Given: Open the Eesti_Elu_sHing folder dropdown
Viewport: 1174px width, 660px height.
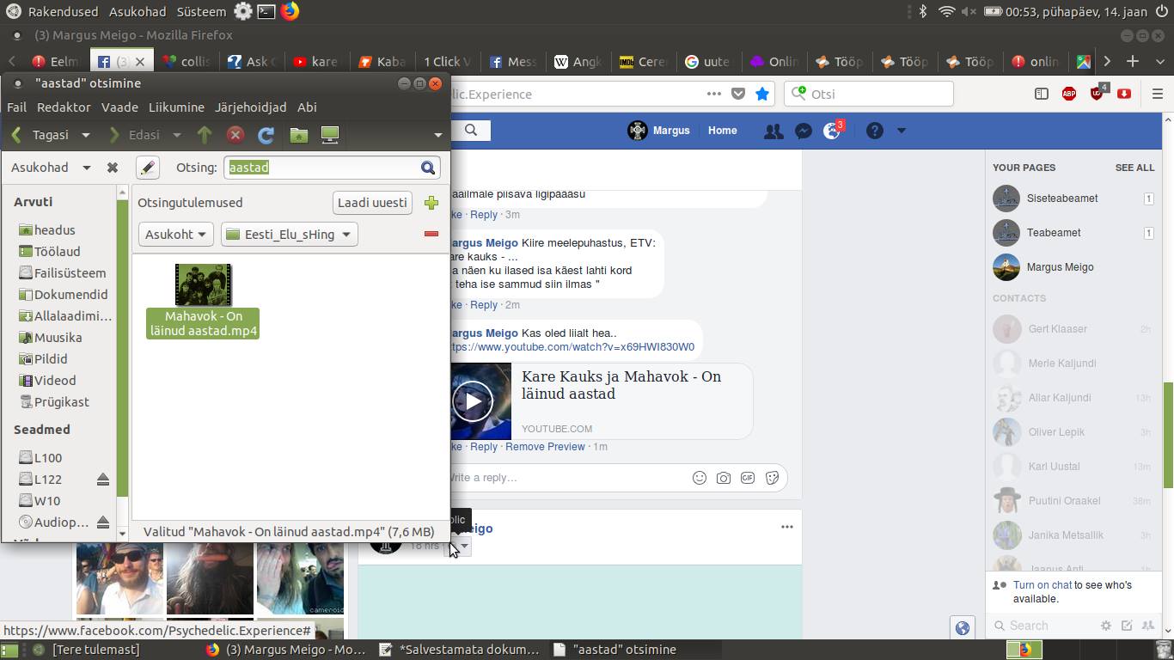Looking at the screenshot, I should click(x=289, y=235).
